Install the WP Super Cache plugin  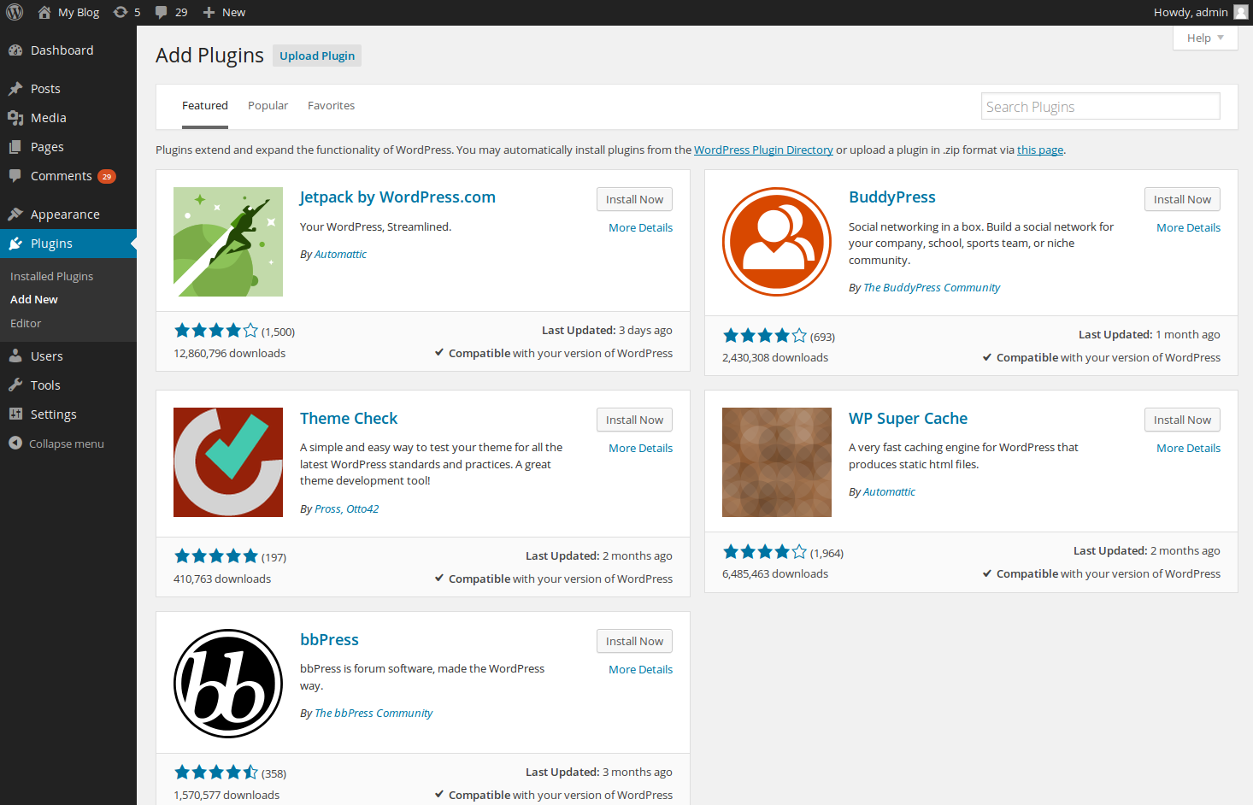1181,420
